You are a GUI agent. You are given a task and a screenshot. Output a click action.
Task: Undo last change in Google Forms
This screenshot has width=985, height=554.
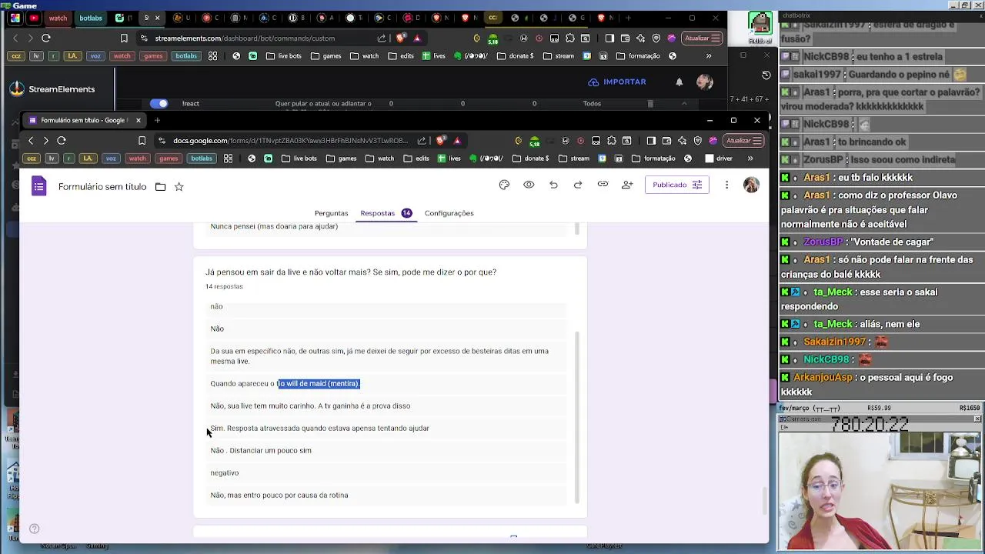(x=553, y=185)
